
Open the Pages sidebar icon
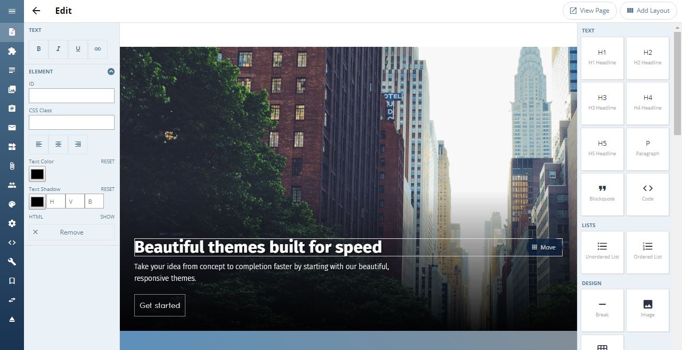pos(12,32)
